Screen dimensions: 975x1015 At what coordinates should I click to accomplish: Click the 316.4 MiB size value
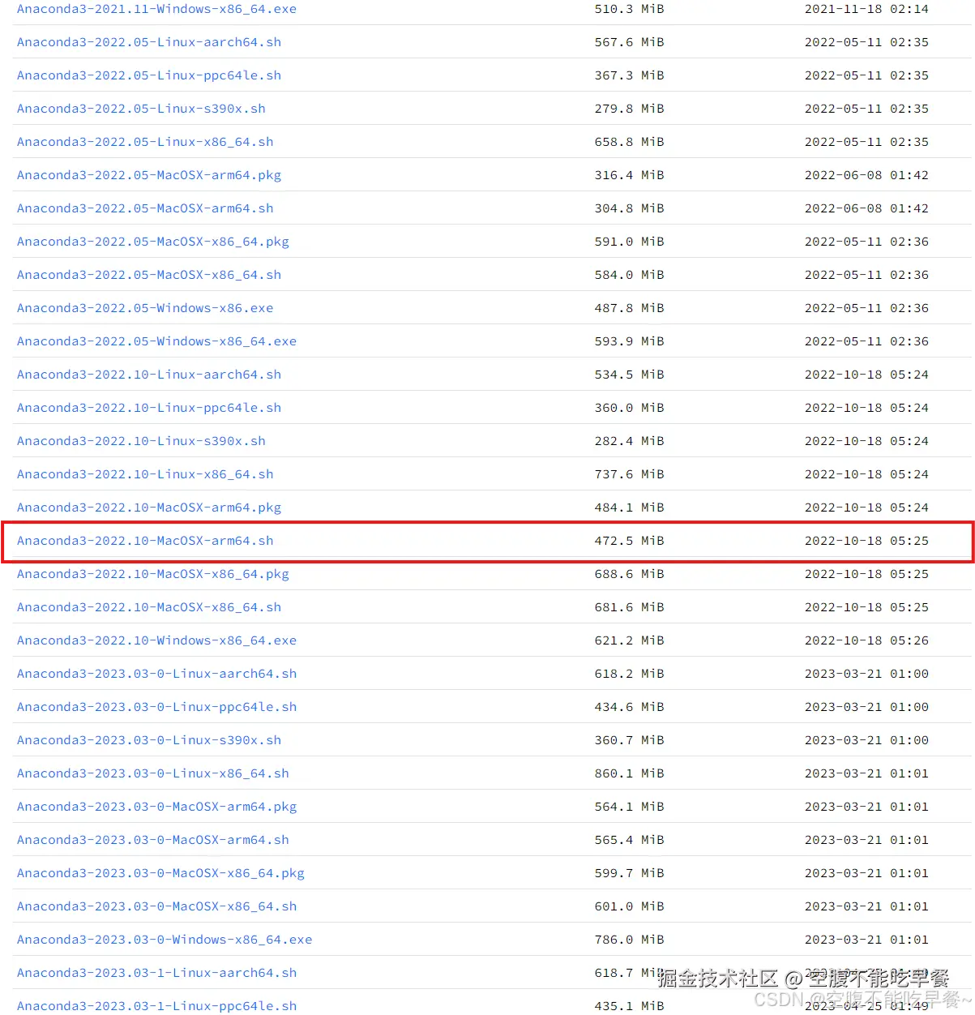tap(629, 175)
